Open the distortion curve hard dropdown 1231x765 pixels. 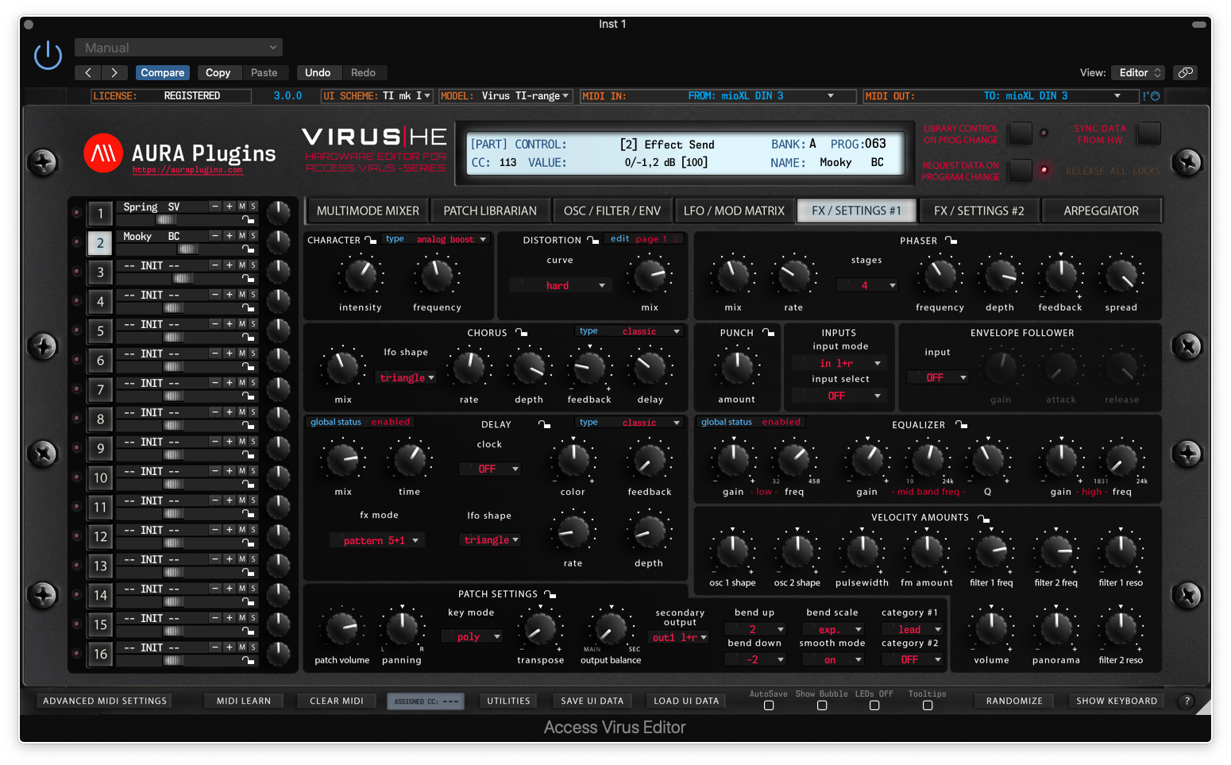point(560,285)
